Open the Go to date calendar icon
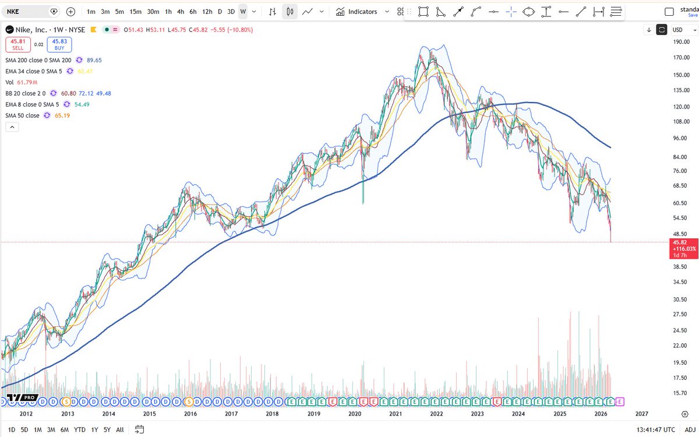 [x=139, y=429]
